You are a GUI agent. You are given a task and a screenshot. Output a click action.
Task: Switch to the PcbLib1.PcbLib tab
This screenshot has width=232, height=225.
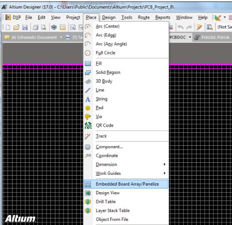tap(212, 37)
